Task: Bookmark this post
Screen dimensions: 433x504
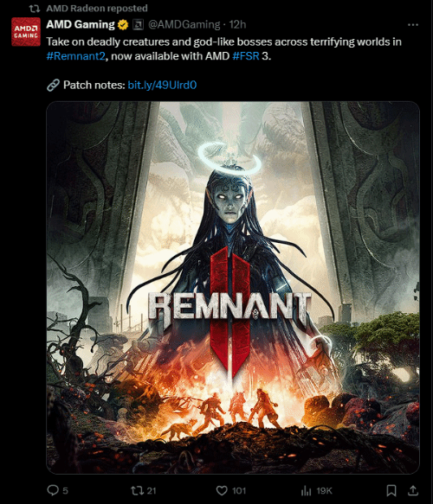Action: (391, 490)
